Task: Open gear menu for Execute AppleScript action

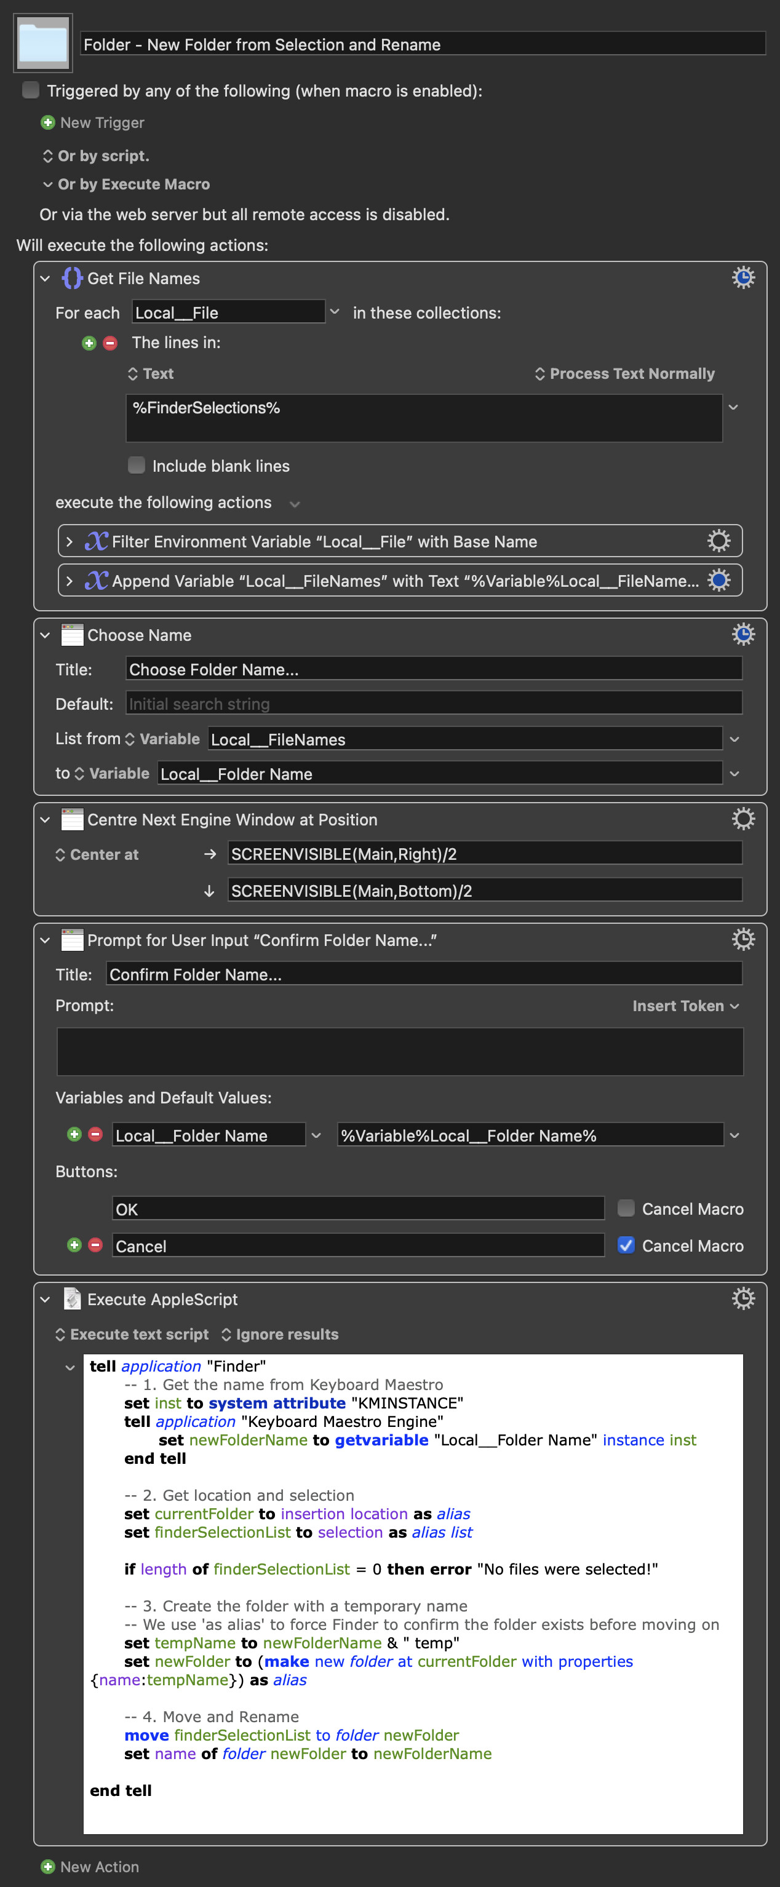Action: (x=742, y=1299)
